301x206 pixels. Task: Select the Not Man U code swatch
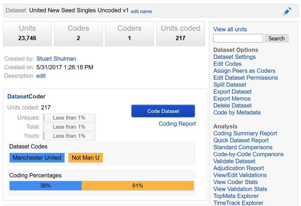point(86,158)
